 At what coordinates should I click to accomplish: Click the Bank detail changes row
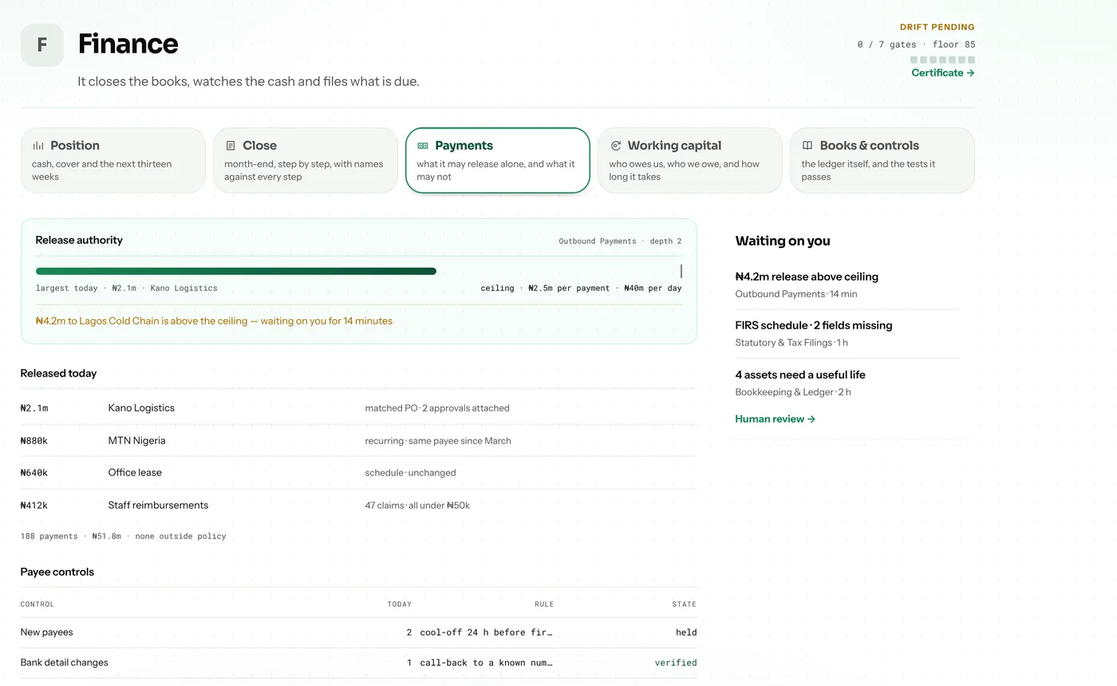(x=358, y=663)
